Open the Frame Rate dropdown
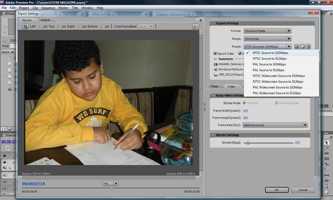Viewport: 333px width, 200px height. pos(275,125)
